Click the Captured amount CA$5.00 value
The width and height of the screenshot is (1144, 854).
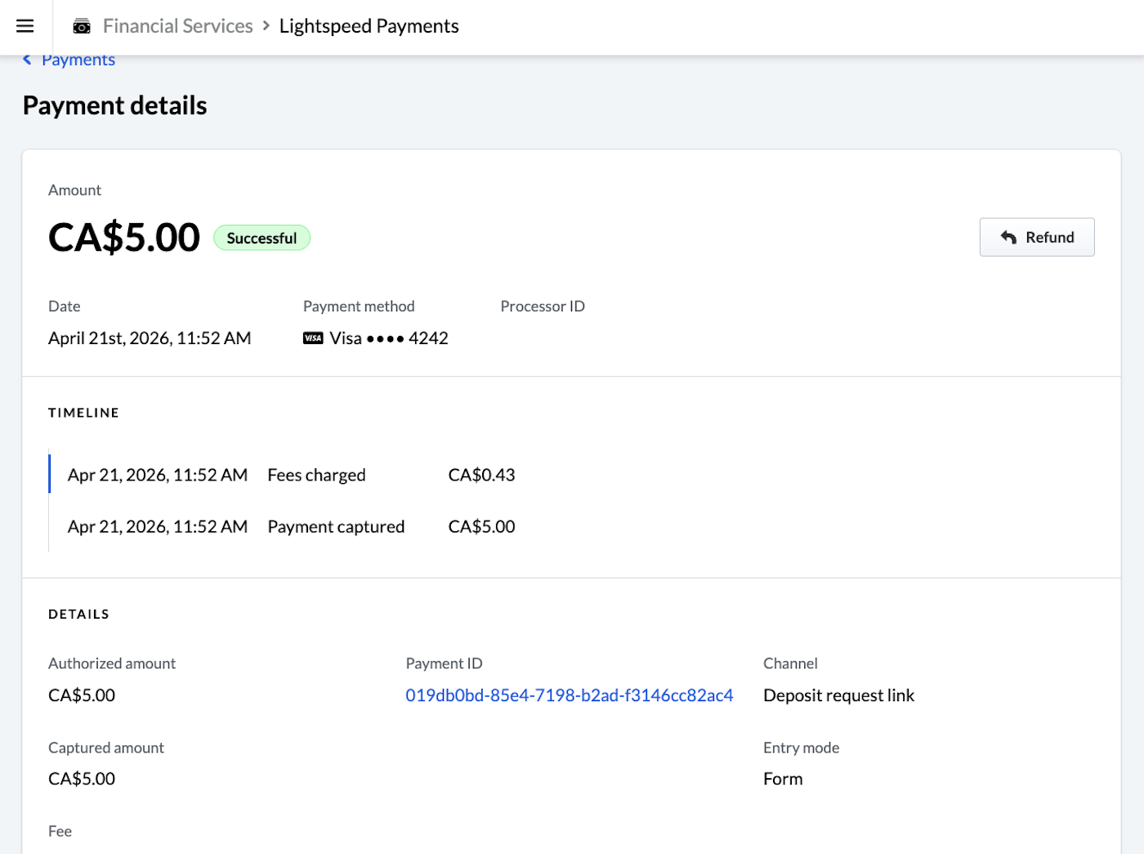[82, 778]
